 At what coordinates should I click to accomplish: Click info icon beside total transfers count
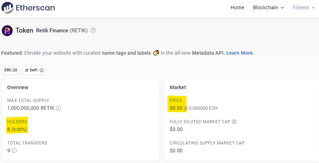14,151
